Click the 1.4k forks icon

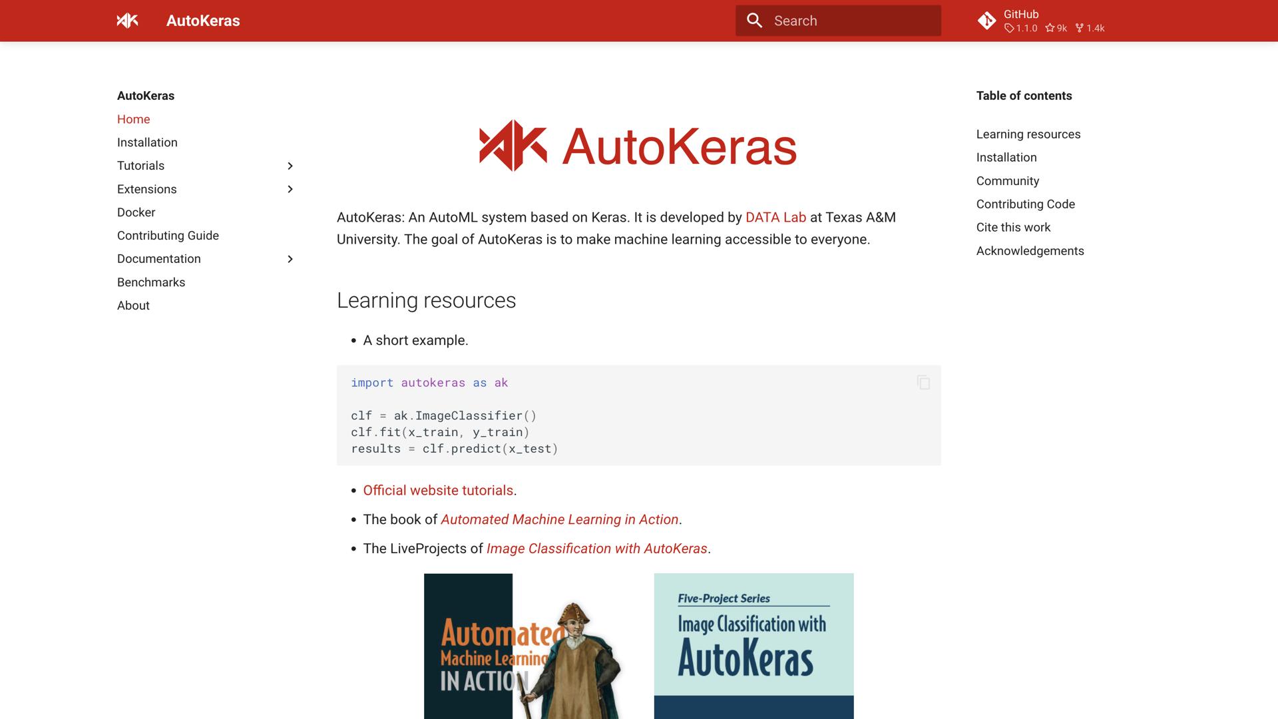[1080, 28]
